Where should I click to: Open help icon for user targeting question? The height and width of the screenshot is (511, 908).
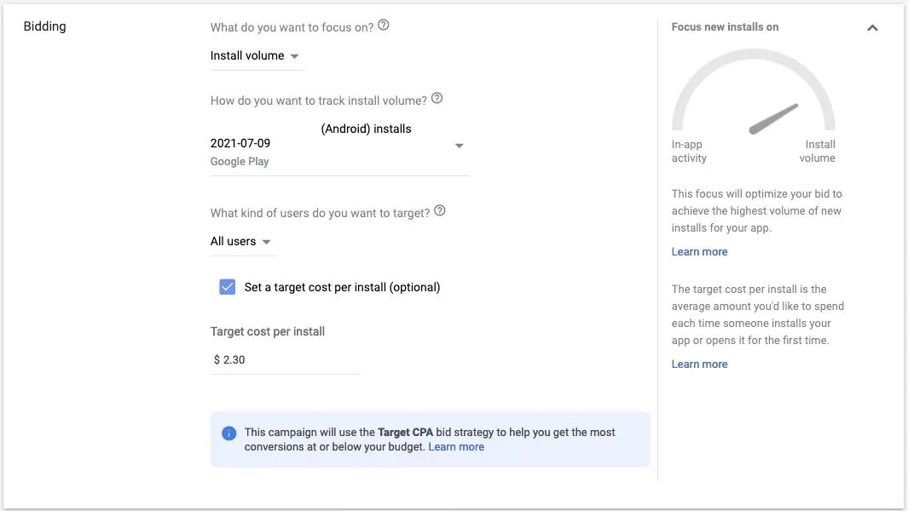pyautogui.click(x=440, y=211)
